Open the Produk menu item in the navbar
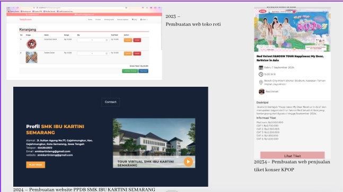The image size is (343, 192). pyautogui.click(x=98, y=20)
